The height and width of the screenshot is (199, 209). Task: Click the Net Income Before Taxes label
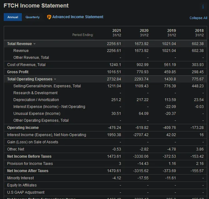tap(29, 156)
